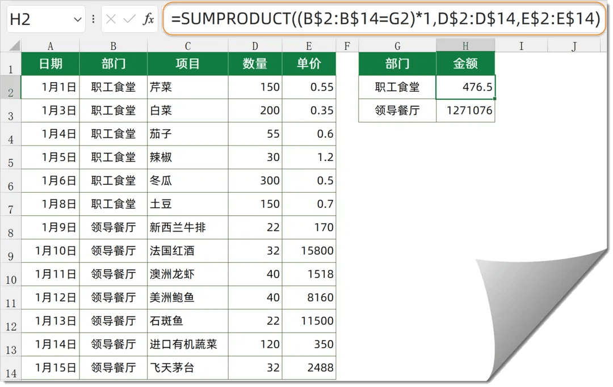
Task: Click the three-dot handle beside Name Box
Action: coord(93,19)
